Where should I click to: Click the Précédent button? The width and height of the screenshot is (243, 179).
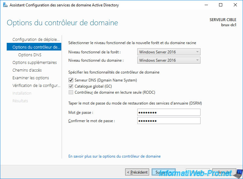click(x=137, y=172)
